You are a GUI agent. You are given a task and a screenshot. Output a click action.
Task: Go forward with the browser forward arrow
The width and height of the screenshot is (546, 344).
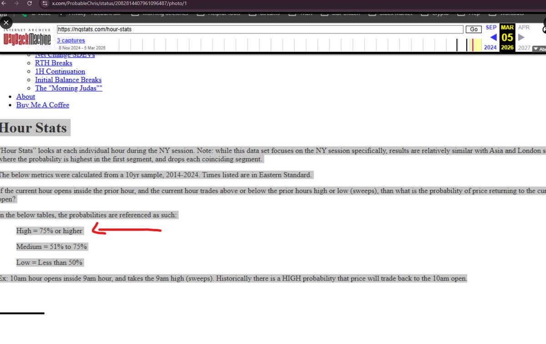pyautogui.click(x=16, y=3)
